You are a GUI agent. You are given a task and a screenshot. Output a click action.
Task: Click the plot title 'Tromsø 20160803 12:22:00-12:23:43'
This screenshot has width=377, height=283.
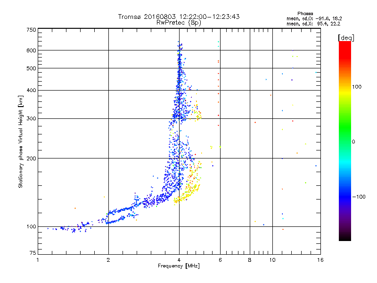tap(179, 17)
